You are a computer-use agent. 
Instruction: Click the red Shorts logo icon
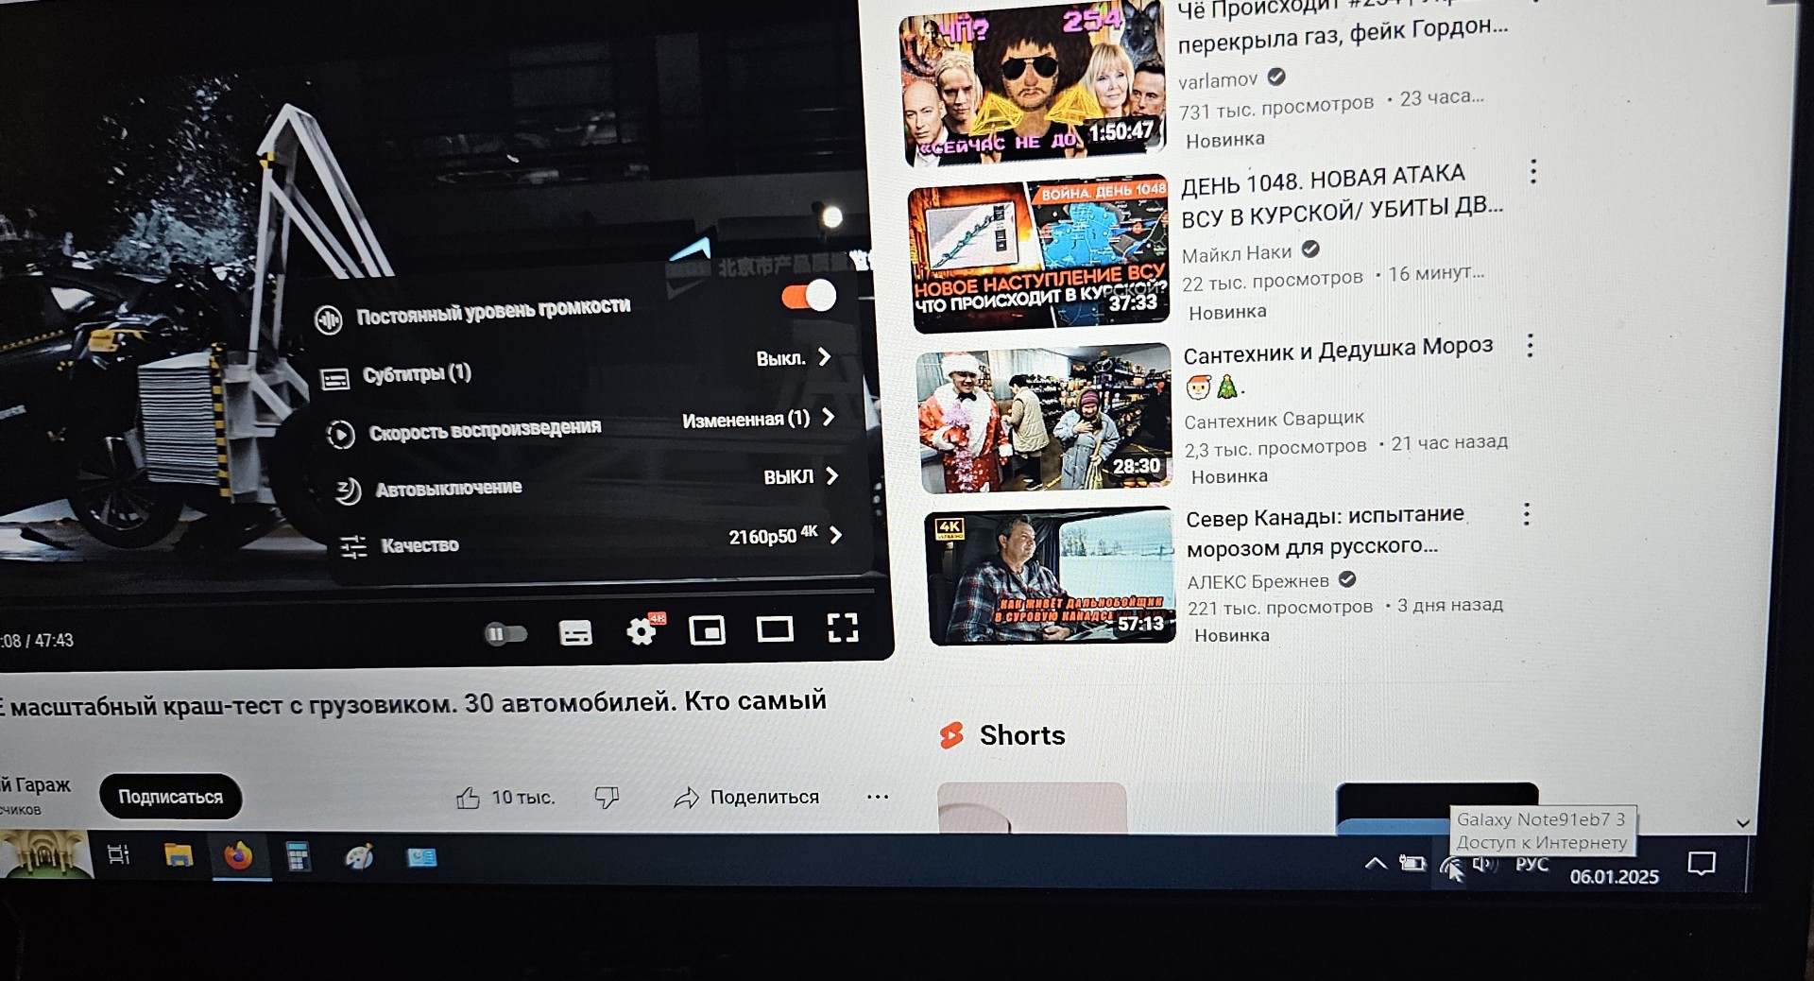point(952,735)
